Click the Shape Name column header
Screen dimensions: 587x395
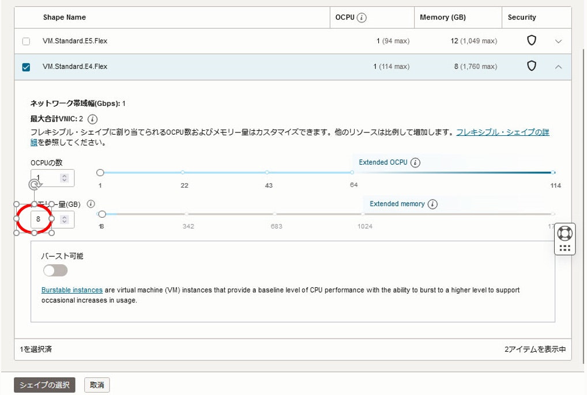click(65, 17)
